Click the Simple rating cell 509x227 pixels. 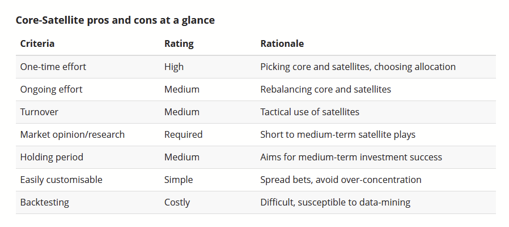tap(178, 180)
